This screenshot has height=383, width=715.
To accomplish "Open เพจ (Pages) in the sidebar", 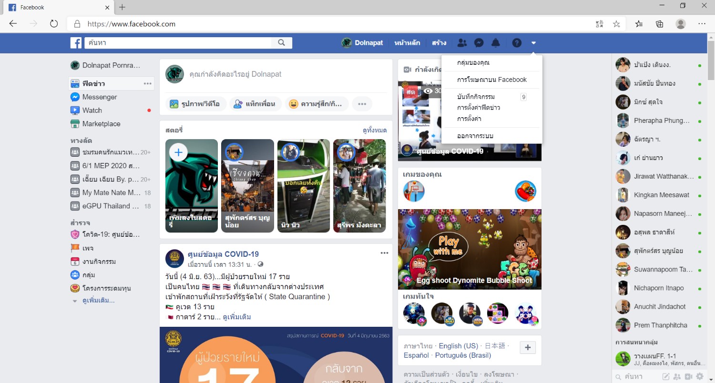I will 88,248.
